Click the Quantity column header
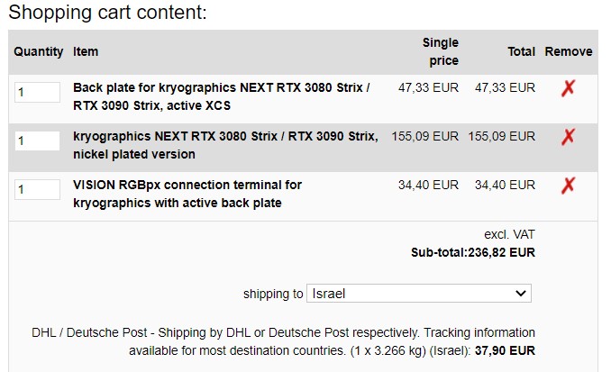The width and height of the screenshot is (611, 372). (x=39, y=52)
